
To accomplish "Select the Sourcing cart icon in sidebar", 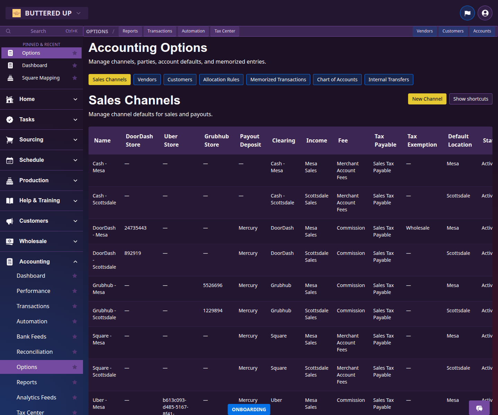I will click(x=9, y=139).
